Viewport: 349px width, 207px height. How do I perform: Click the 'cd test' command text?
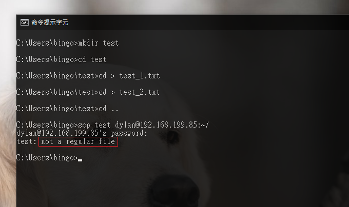tap(92, 59)
